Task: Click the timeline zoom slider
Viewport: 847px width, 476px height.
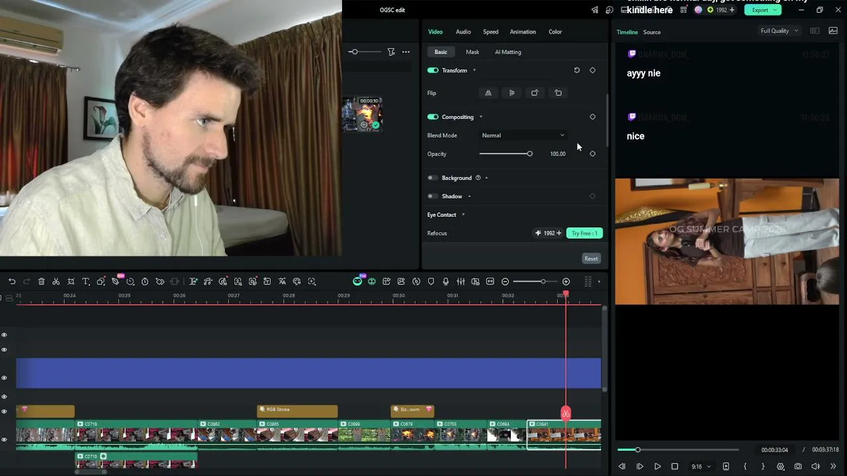Action: (x=535, y=282)
